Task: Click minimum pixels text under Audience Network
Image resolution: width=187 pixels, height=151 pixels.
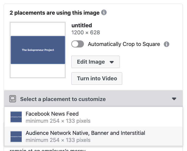Action: click(58, 140)
